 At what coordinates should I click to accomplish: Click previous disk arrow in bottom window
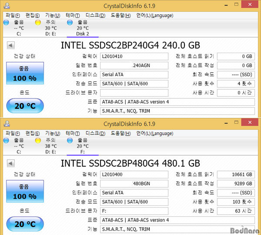(11, 163)
